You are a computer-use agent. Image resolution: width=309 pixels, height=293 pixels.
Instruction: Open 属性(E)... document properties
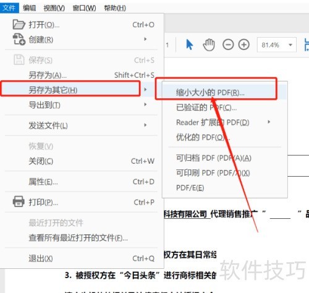pyautogui.click(x=82, y=182)
